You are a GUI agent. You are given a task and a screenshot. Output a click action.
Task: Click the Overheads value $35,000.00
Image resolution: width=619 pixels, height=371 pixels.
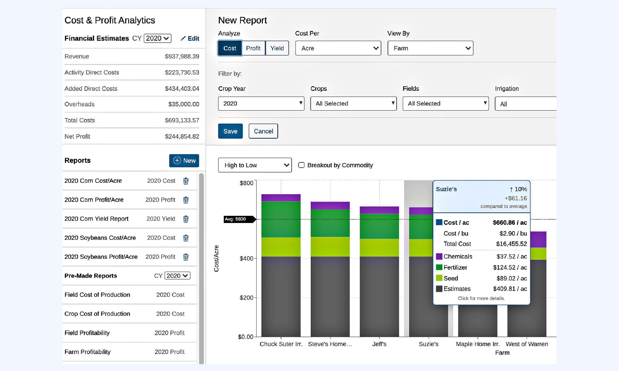pyautogui.click(x=184, y=104)
